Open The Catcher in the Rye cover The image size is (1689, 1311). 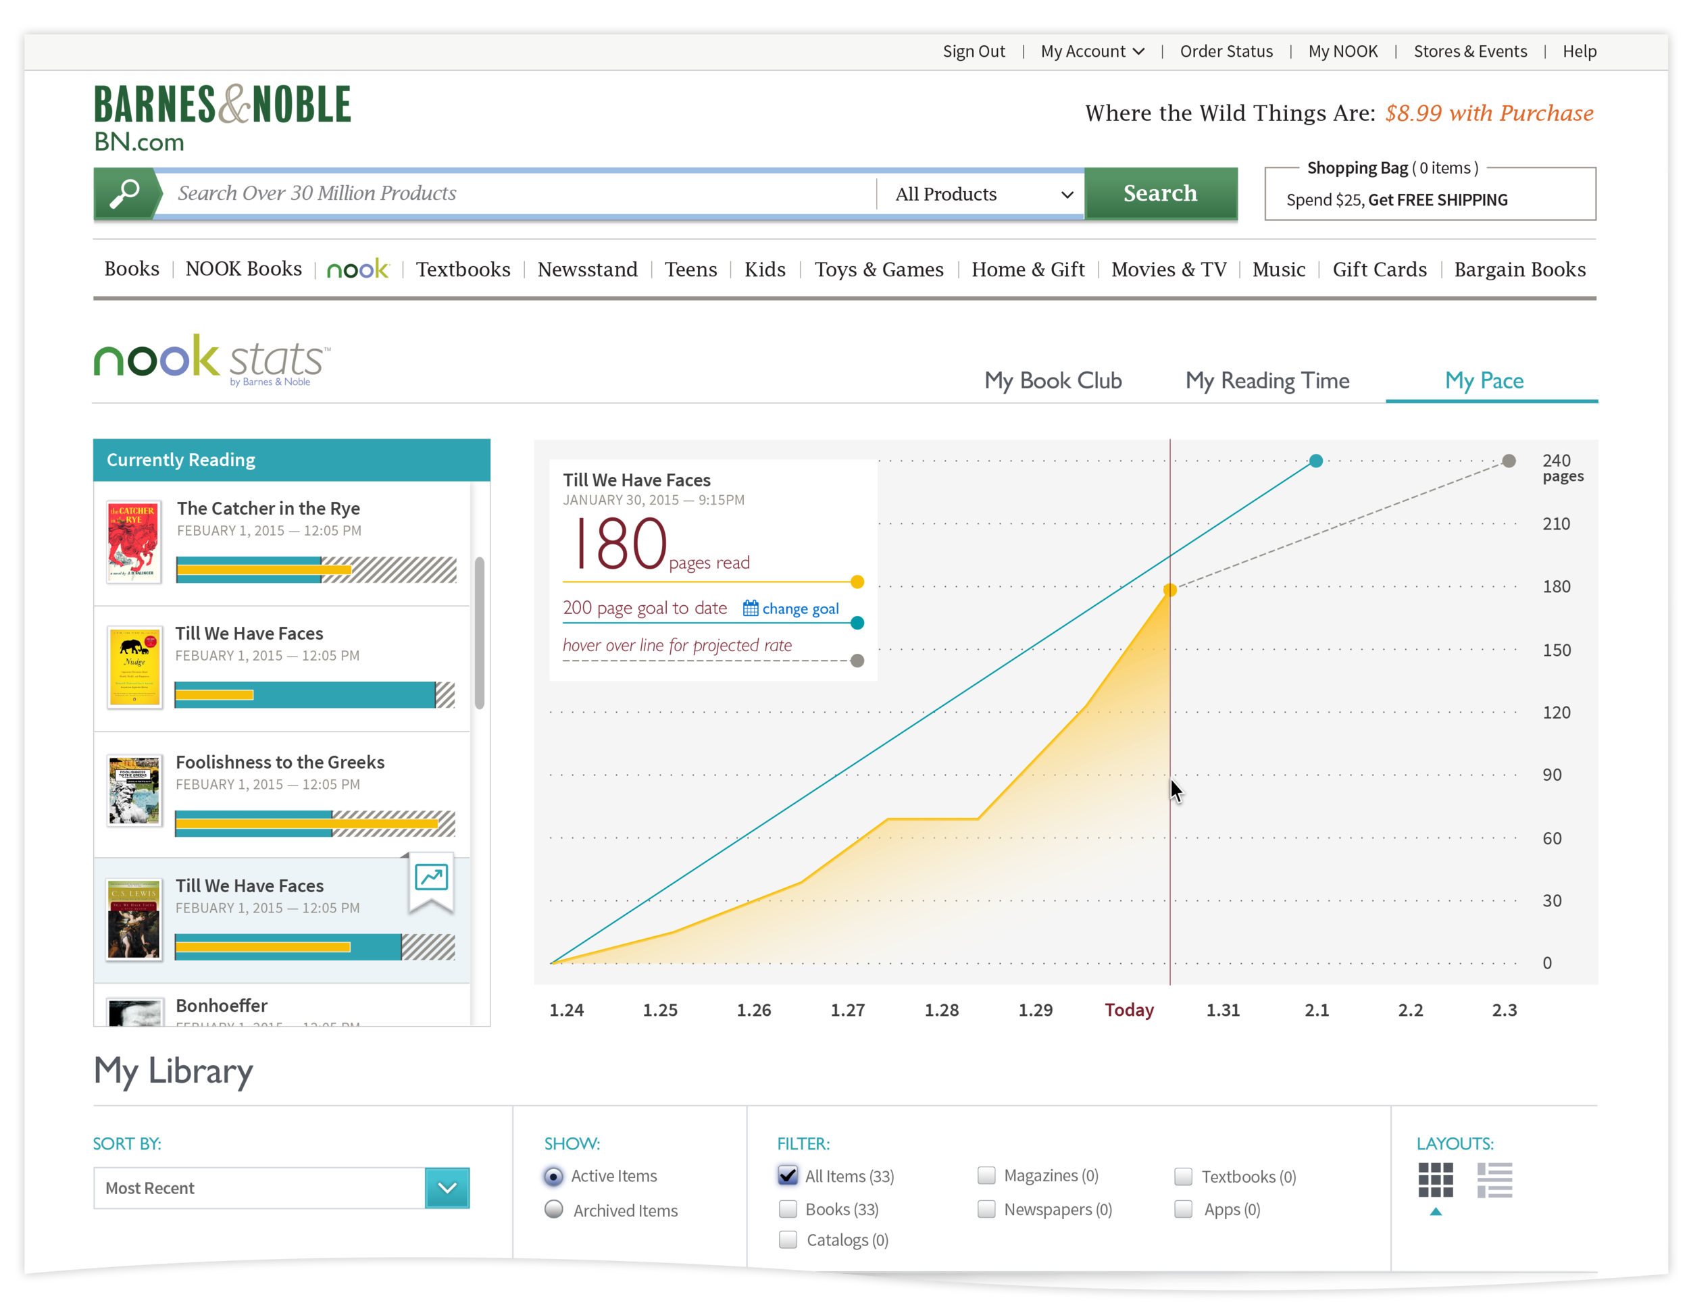[x=134, y=542]
